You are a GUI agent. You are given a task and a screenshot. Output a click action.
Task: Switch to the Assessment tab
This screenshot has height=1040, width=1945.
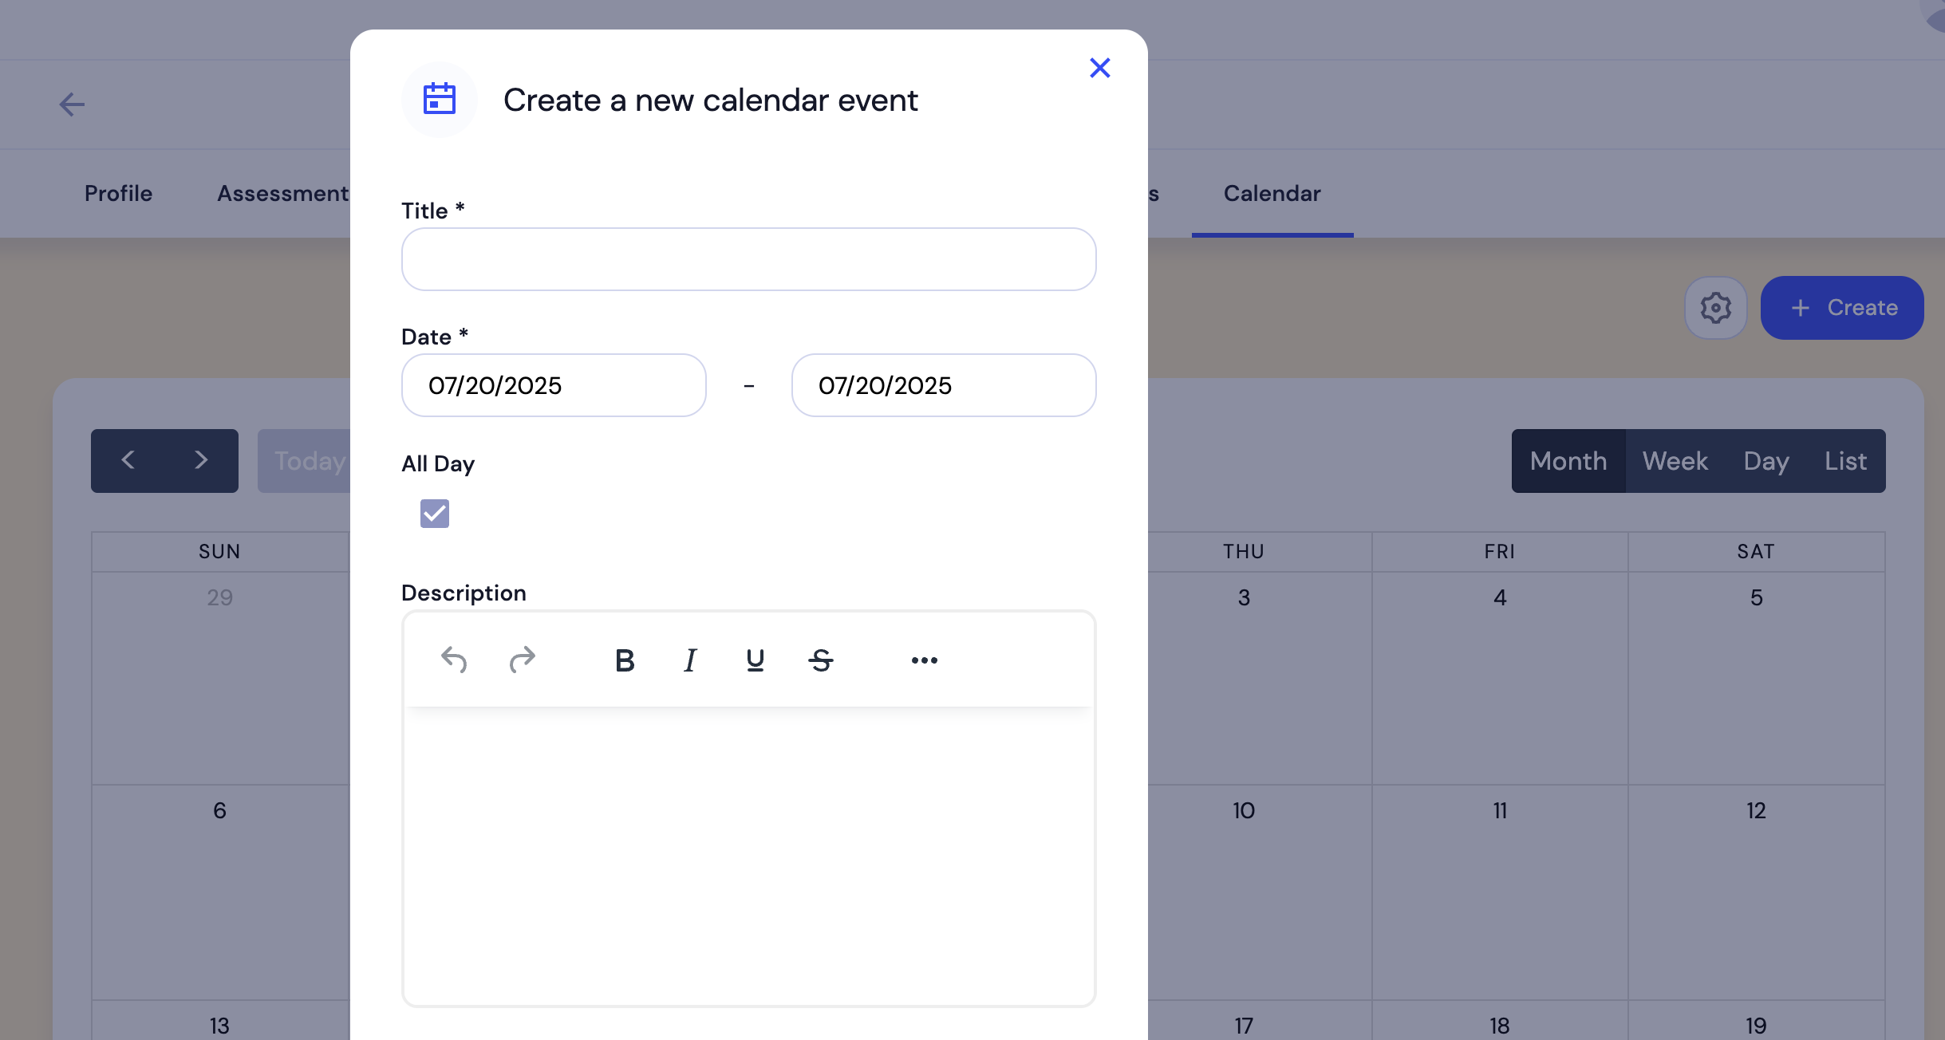coord(282,194)
